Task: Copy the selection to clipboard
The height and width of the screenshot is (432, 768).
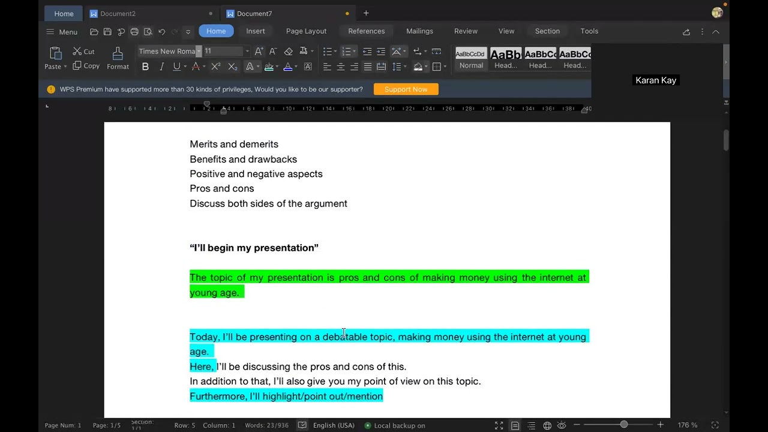Action: (86, 66)
